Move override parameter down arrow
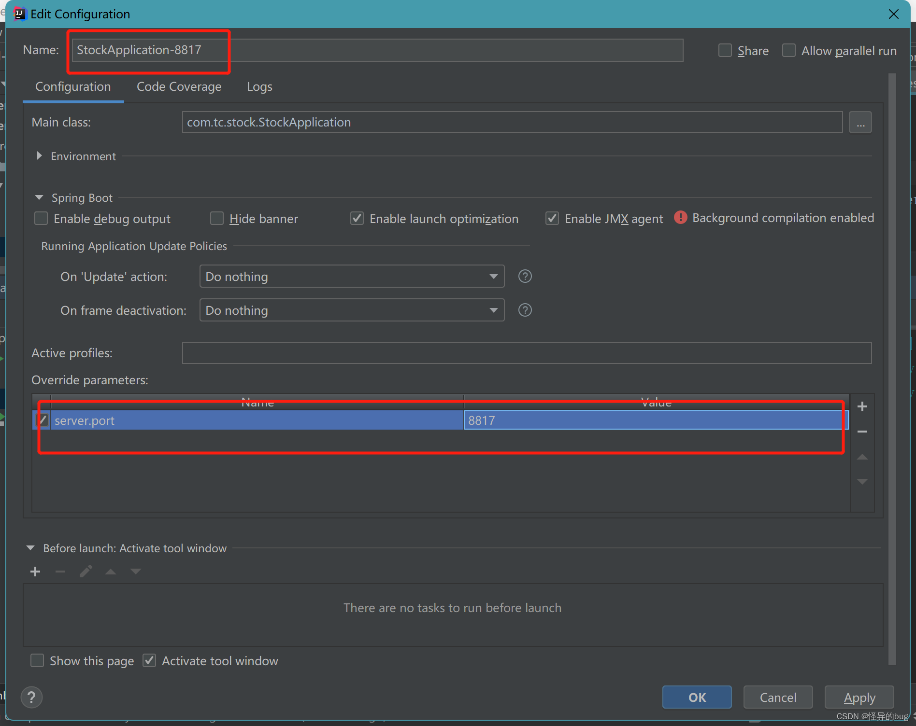The image size is (916, 726). coord(862,481)
